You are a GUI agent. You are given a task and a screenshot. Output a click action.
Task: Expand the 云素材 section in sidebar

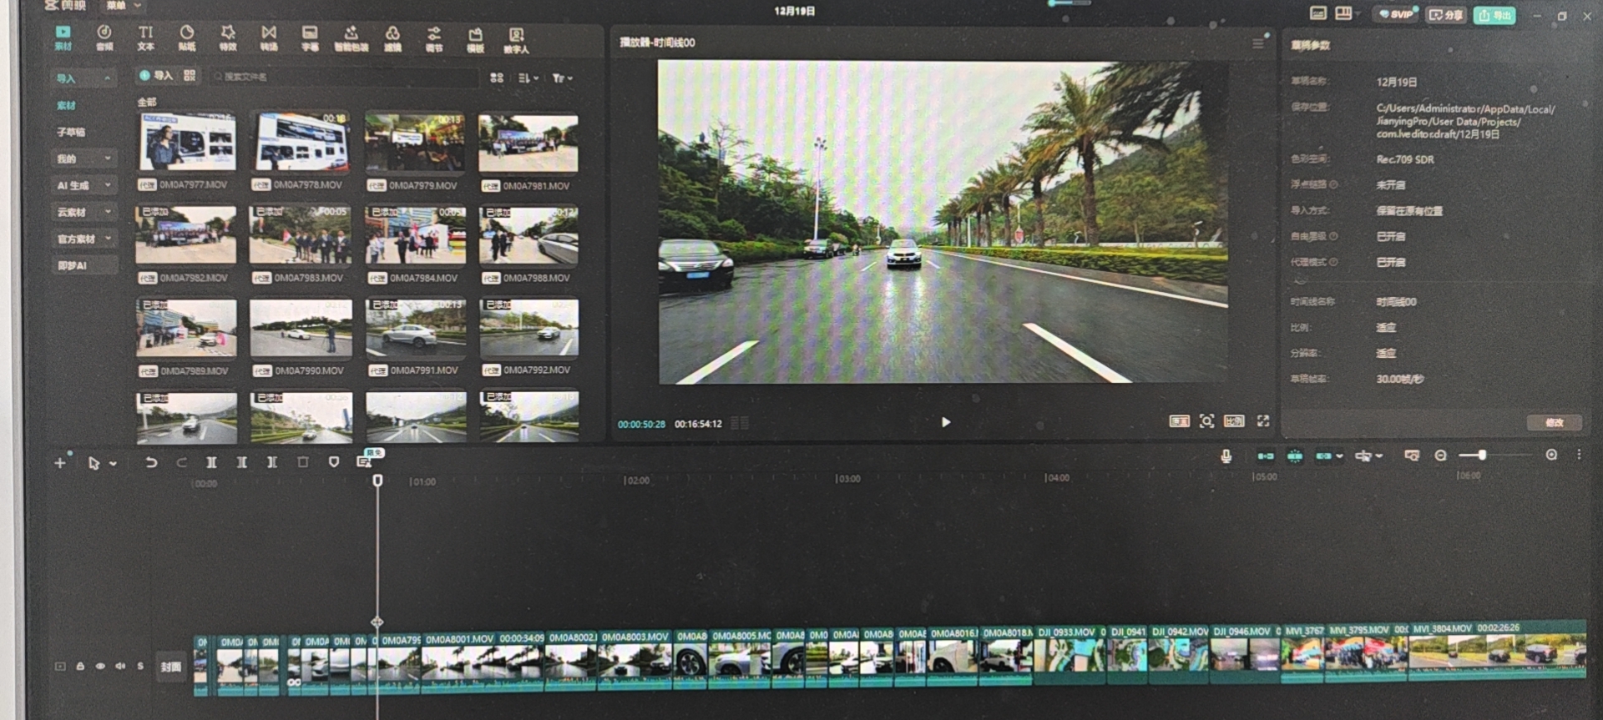(83, 212)
